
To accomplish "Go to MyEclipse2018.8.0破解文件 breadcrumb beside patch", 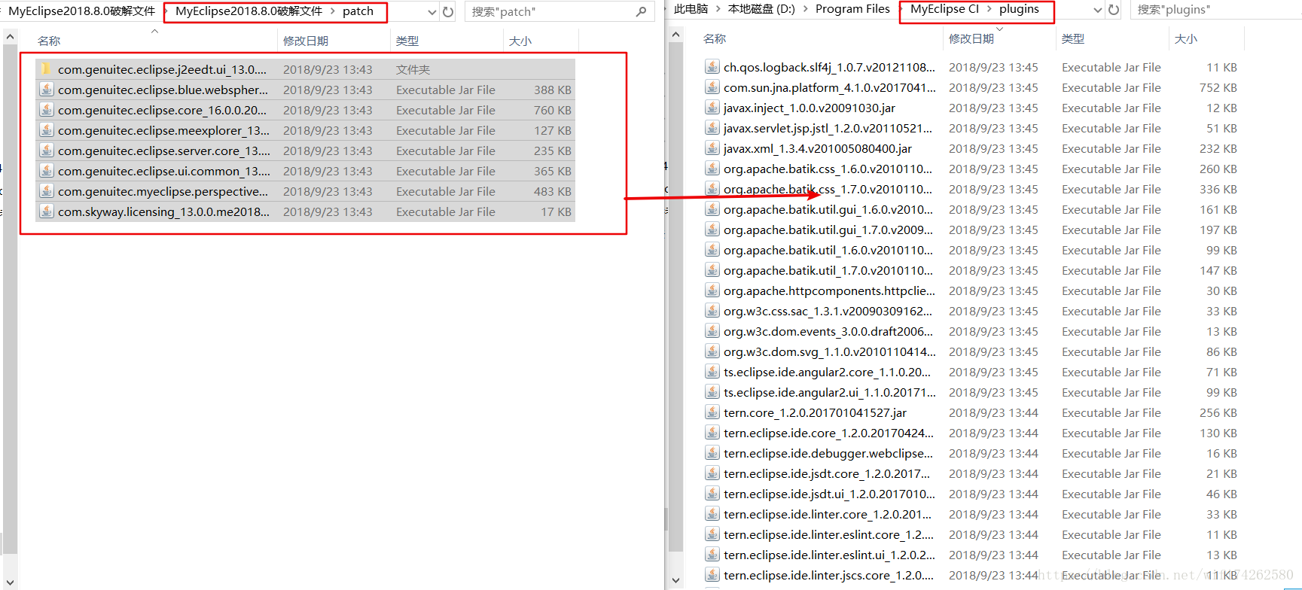I will pyautogui.click(x=249, y=11).
